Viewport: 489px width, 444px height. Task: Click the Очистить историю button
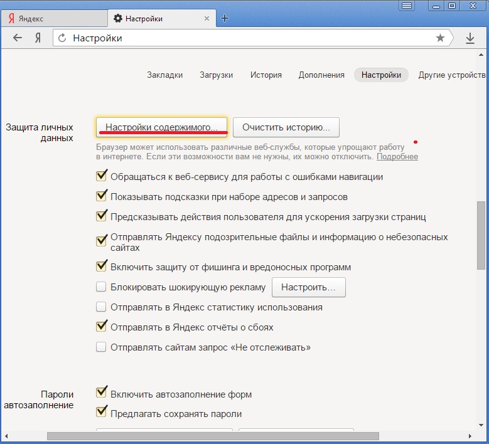[286, 127]
